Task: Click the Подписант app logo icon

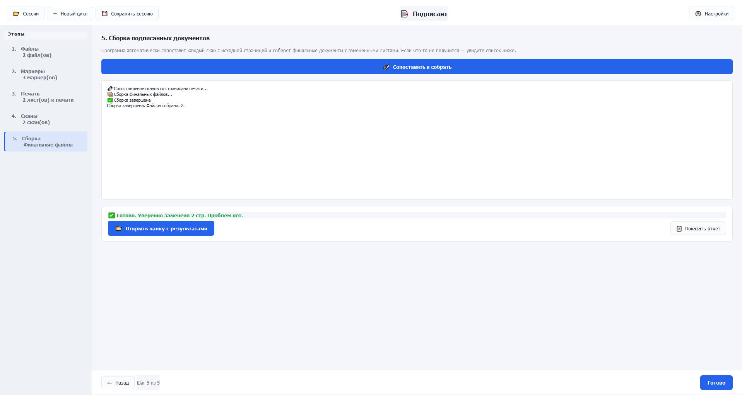Action: (404, 14)
